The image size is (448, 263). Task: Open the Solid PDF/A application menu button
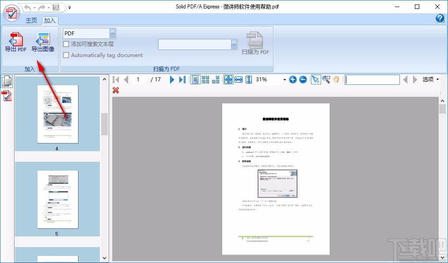click(11, 13)
